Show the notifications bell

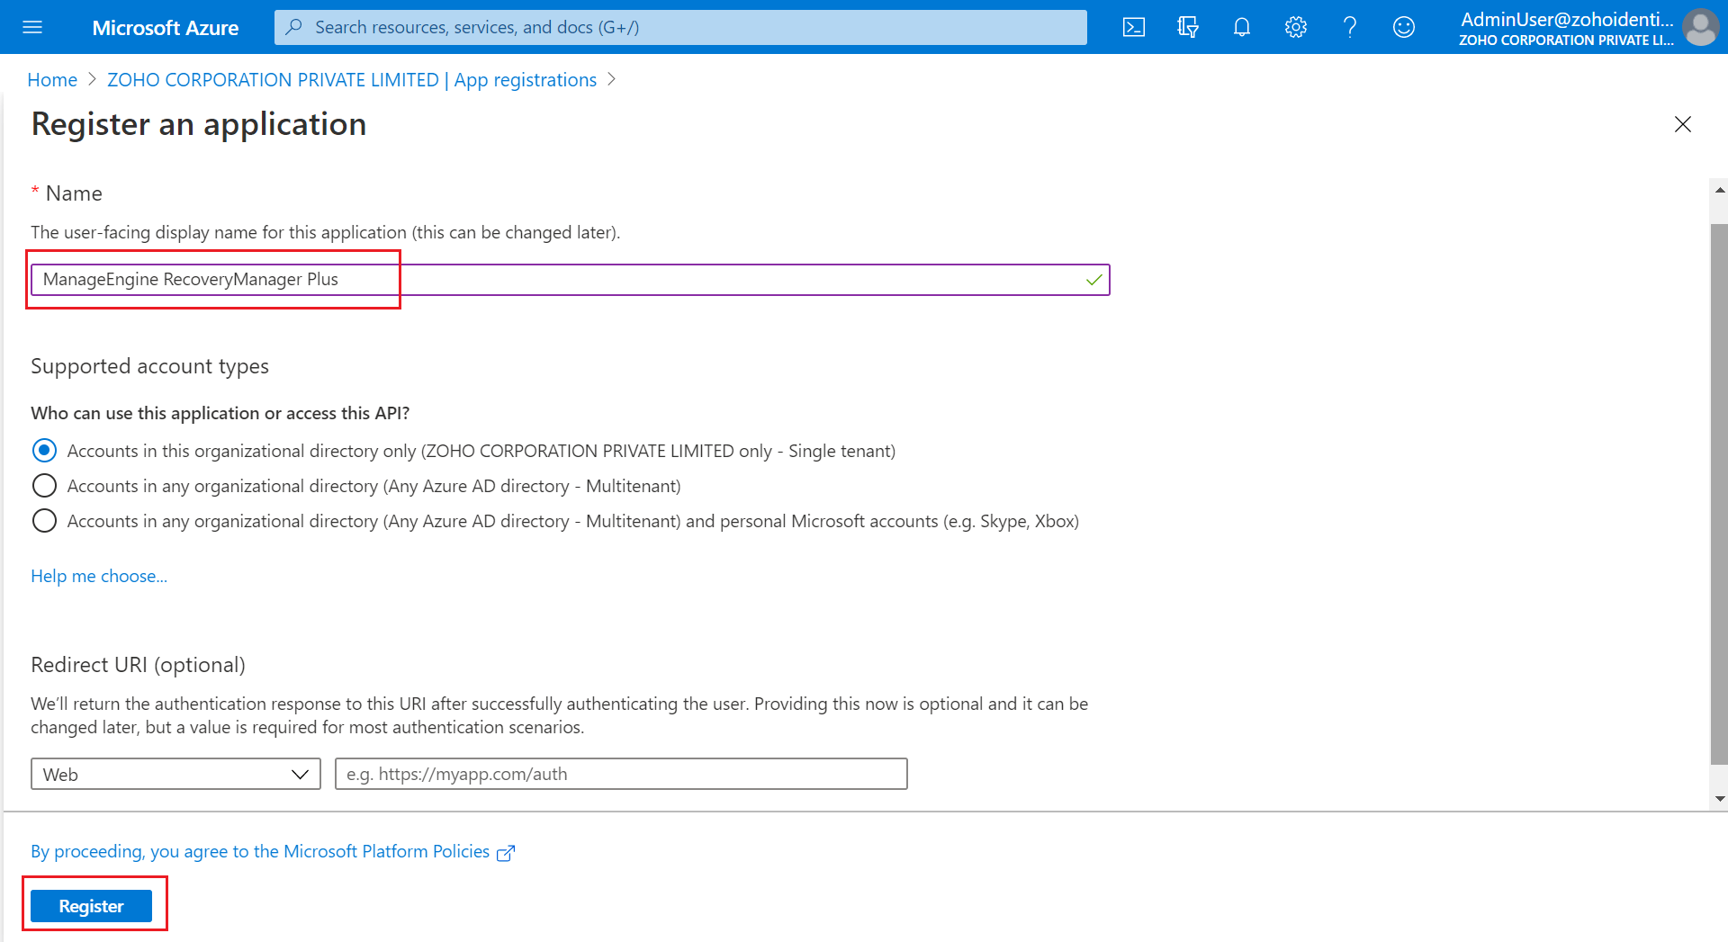[1242, 27]
